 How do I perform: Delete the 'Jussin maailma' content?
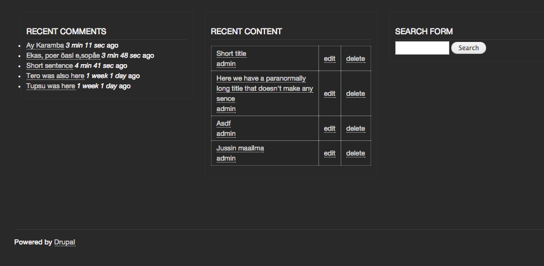[x=356, y=153]
